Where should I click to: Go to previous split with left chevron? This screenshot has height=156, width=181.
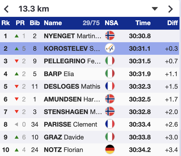tap(7, 9)
